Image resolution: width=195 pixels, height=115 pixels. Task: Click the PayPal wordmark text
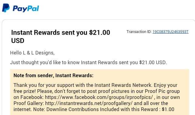tap(26, 8)
